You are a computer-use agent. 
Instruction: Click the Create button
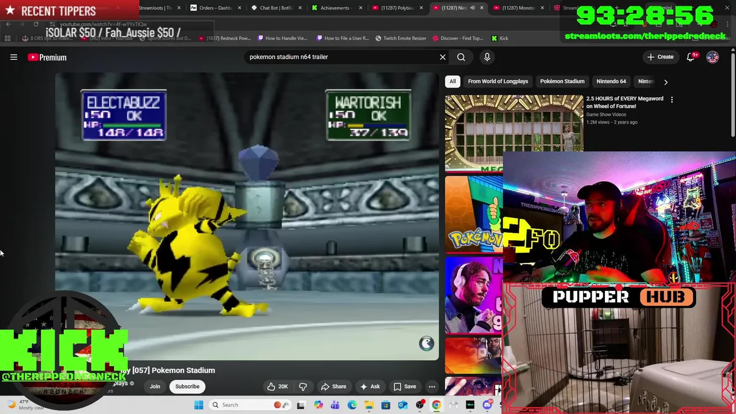pos(660,57)
